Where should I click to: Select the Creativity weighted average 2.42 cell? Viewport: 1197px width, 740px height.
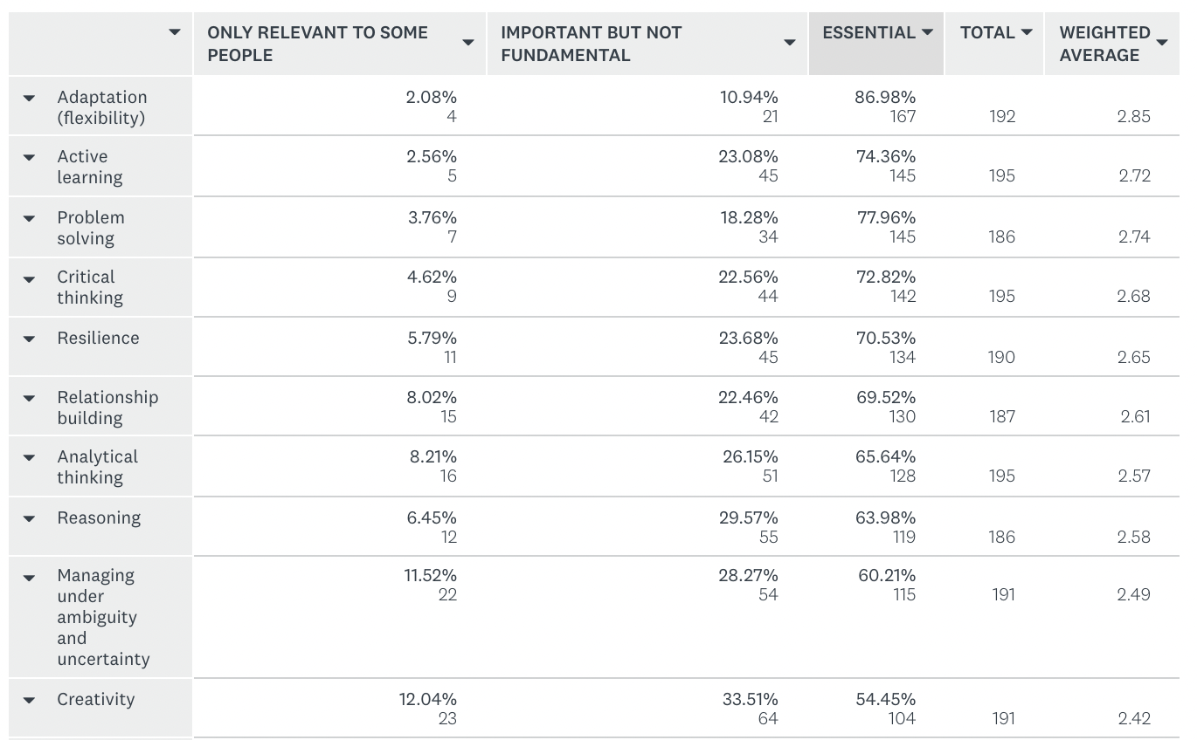(1133, 718)
